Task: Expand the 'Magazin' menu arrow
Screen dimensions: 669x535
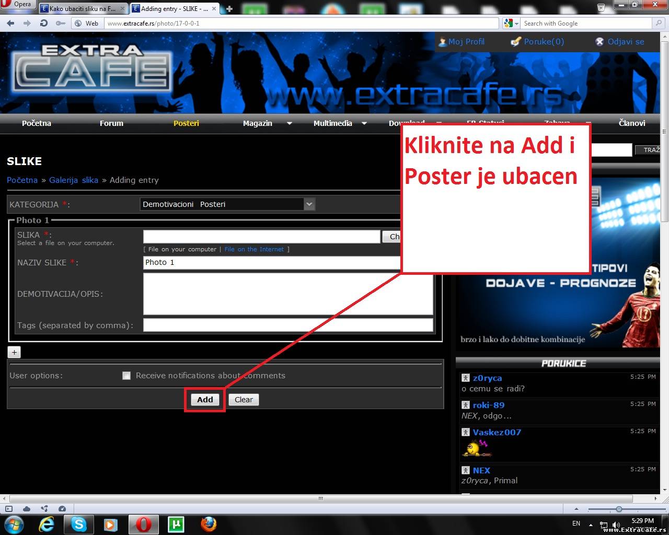Action: [x=289, y=124]
